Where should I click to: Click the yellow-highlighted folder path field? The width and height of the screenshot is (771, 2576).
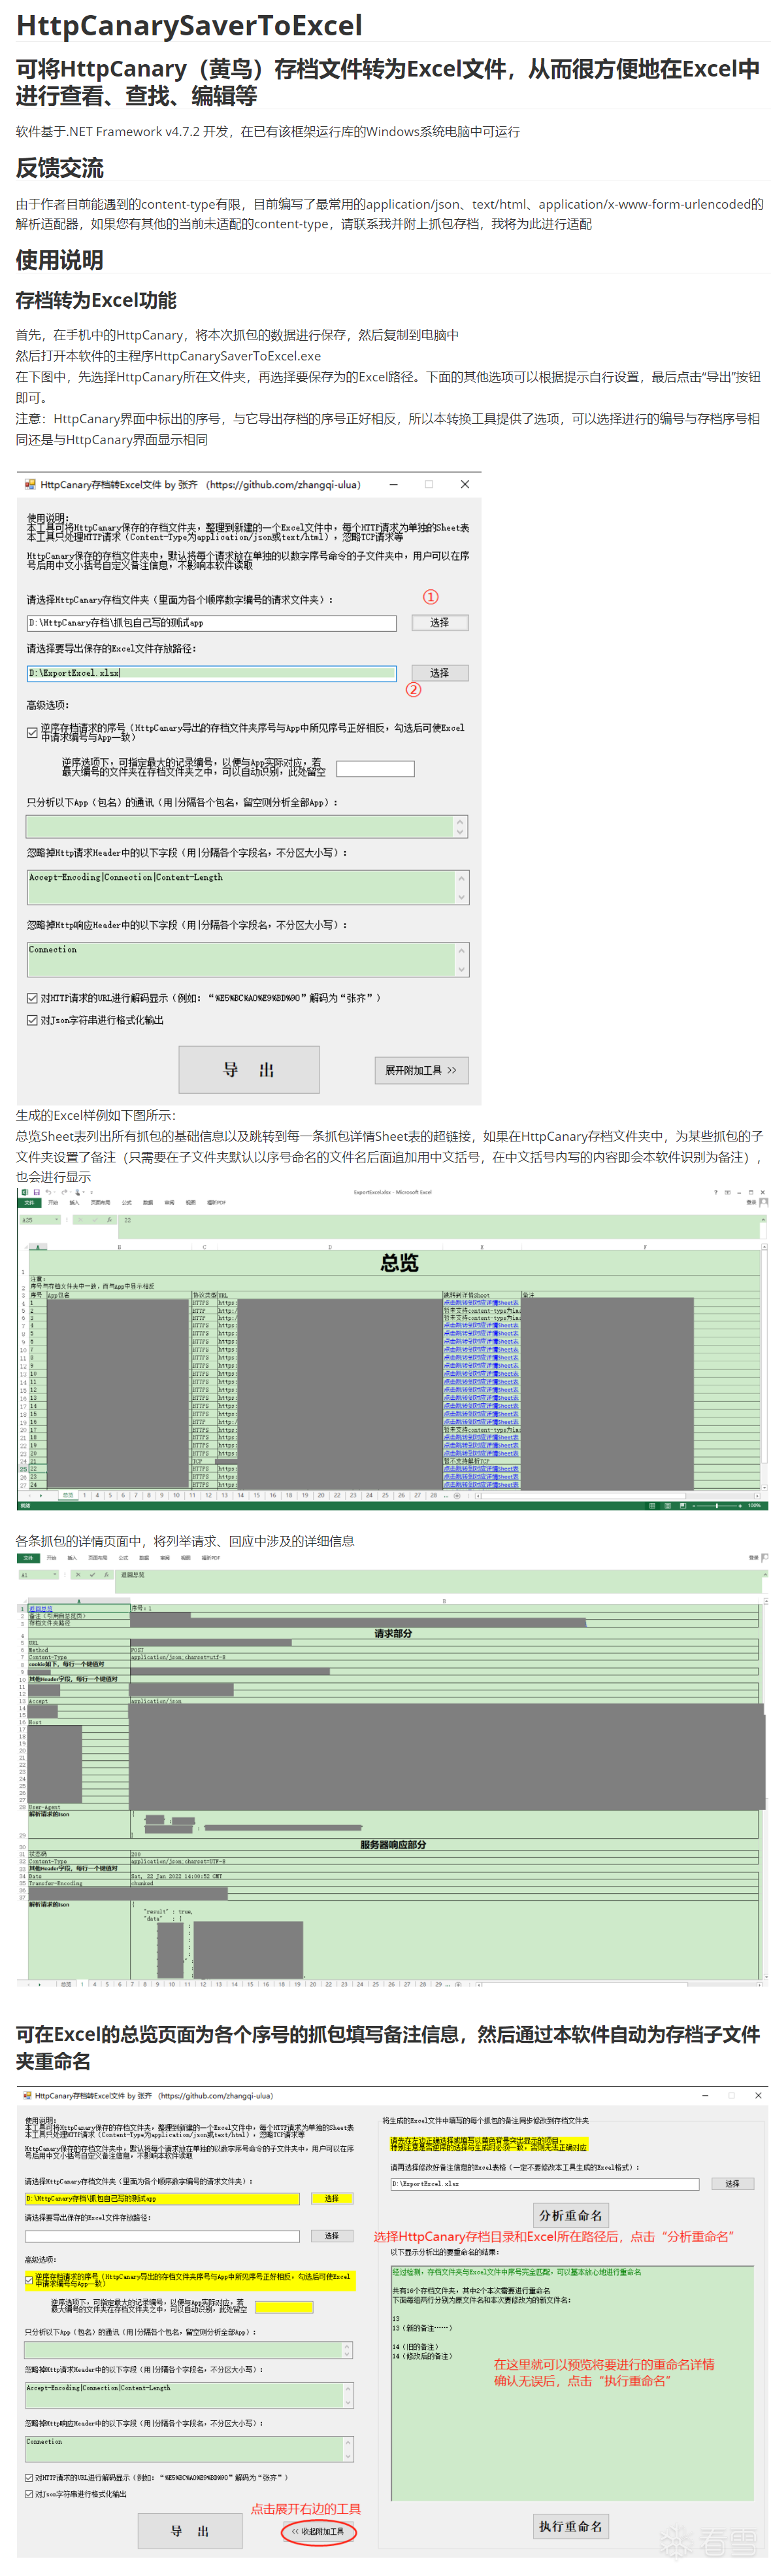tap(162, 2199)
